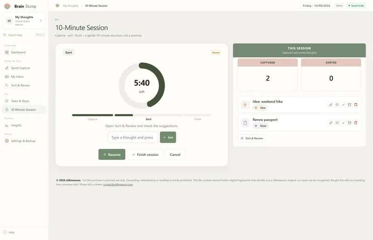373x240 pixels.
Task: Open My Inbox in sidebar
Action: pos(24,77)
